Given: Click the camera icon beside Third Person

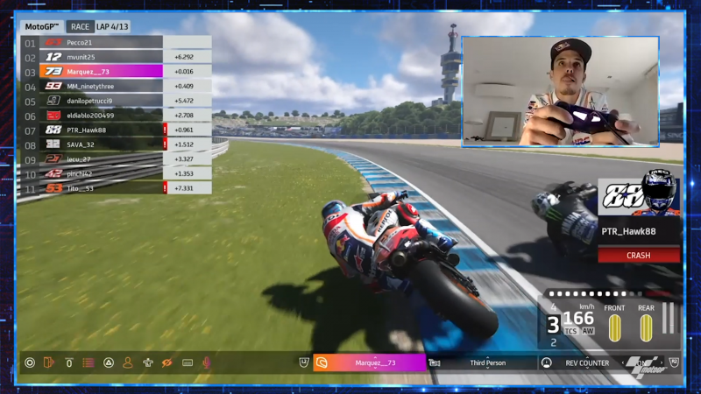Looking at the screenshot, I should pyautogui.click(x=434, y=362).
